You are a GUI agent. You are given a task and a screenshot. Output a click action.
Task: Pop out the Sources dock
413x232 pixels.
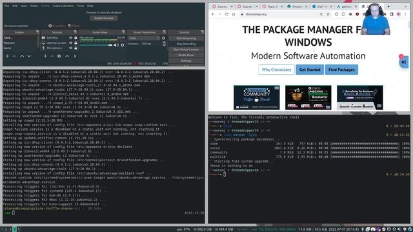[76, 32]
